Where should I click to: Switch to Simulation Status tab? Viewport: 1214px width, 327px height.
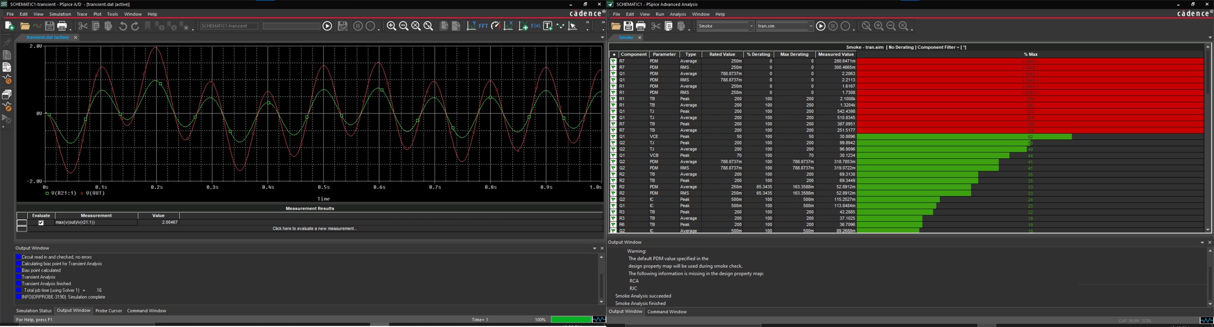tap(34, 311)
